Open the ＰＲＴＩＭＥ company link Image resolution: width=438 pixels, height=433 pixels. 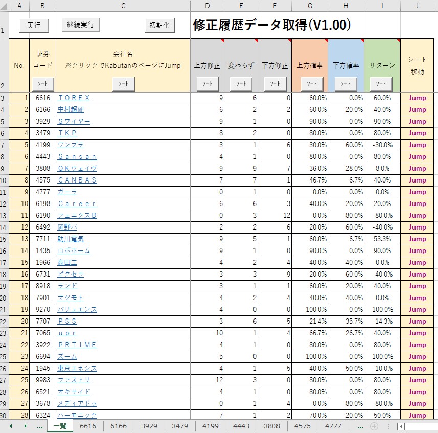[x=77, y=345]
